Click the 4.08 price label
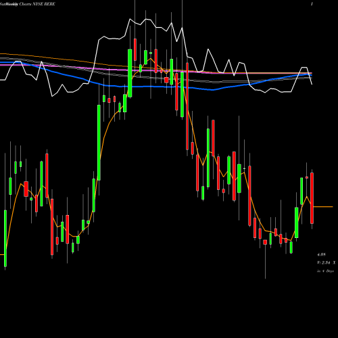 (321, 254)
